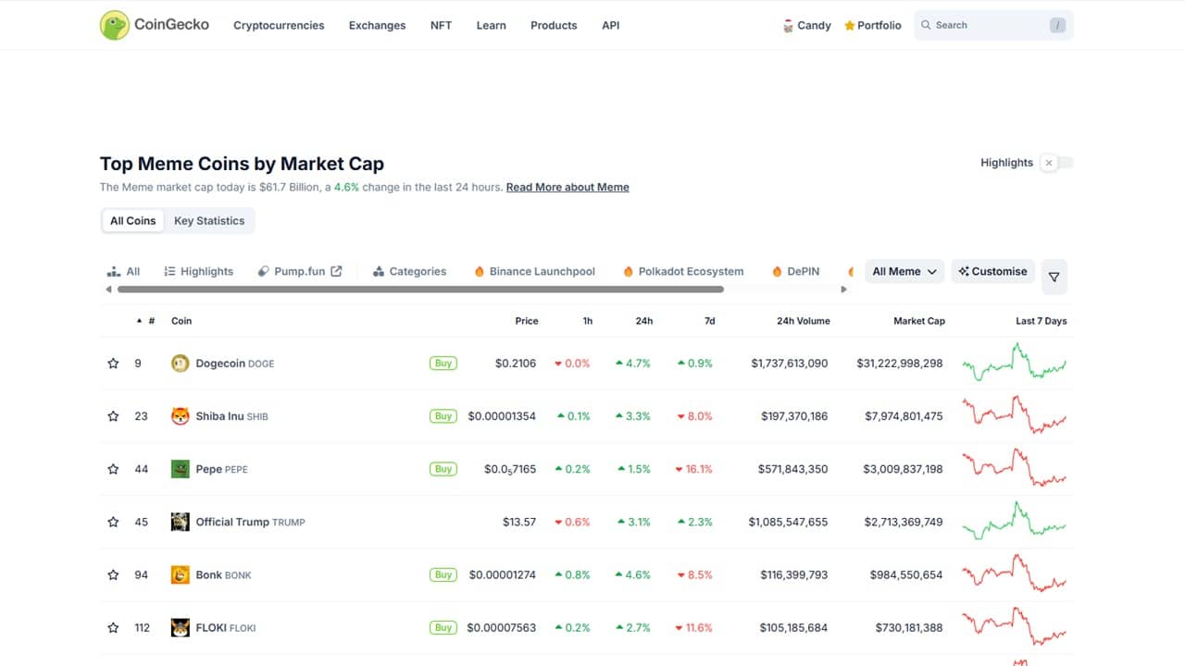Click Dogecoin market cap $31,222,998,298
The width and height of the screenshot is (1185, 666).
(900, 364)
